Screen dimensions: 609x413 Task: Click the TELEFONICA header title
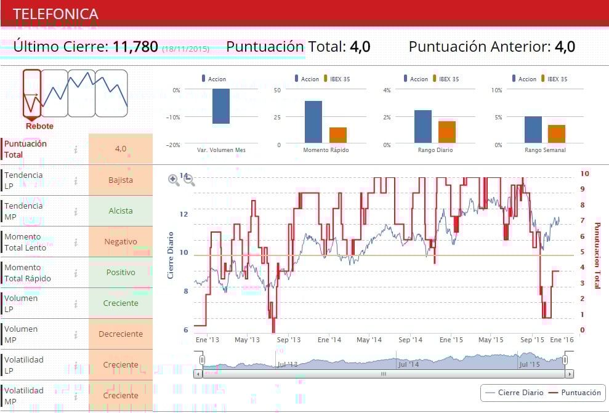click(55, 14)
